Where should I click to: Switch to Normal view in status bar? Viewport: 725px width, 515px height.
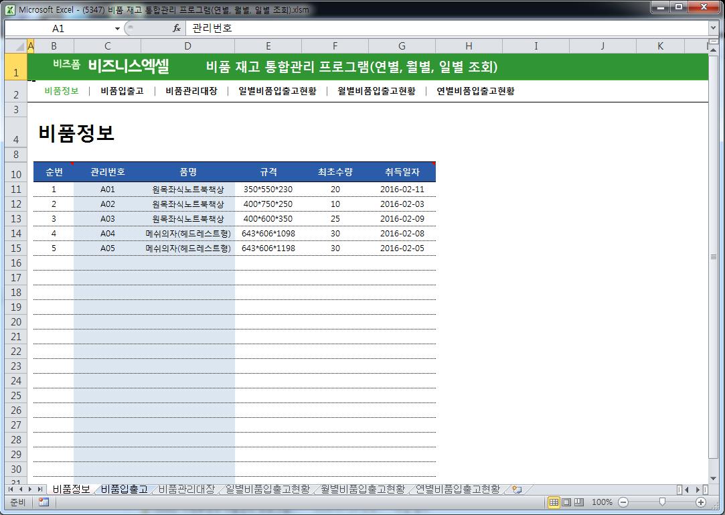click(x=554, y=502)
